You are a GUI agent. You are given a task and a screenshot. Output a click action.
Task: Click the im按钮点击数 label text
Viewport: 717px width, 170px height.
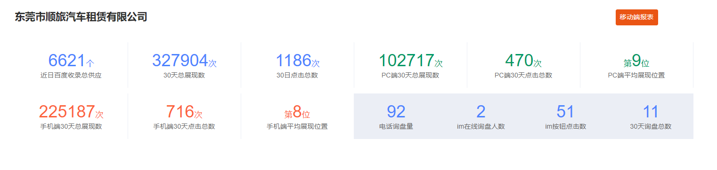[x=566, y=126]
